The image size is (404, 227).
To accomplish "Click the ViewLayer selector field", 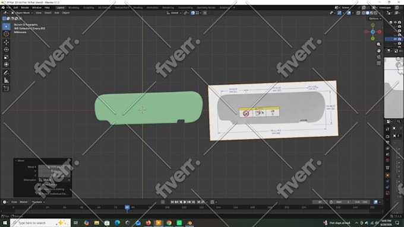I will [x=385, y=8].
